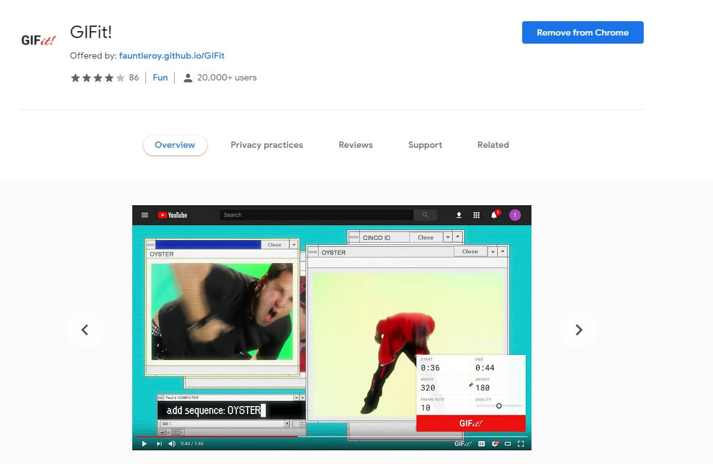Open player settings gear
713x464 pixels.
(495, 443)
